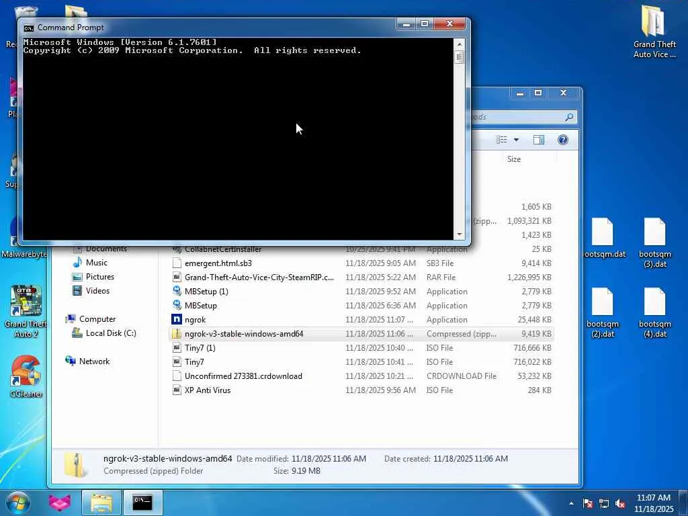The width and height of the screenshot is (688, 516).
Task: Click the Action Center flag tray icon
Action: pos(588,504)
